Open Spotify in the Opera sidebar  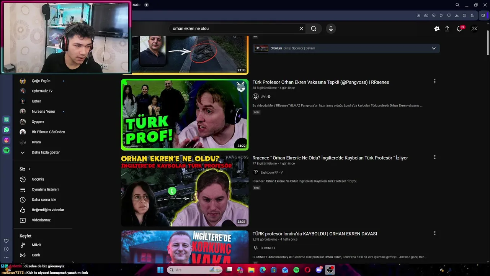click(7, 151)
